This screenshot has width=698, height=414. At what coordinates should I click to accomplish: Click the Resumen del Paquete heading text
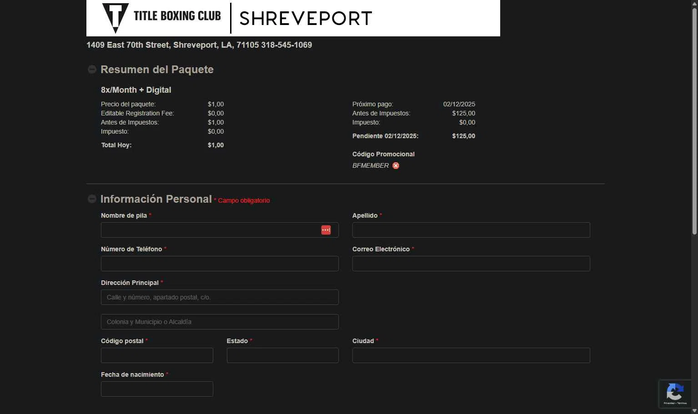[x=157, y=70]
